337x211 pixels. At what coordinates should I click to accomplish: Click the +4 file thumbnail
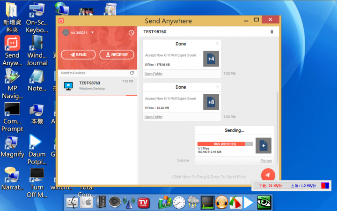[211, 59]
